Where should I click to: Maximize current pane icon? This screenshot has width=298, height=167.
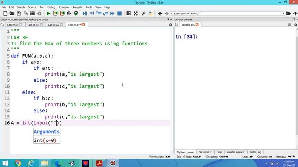coord(129,13)
